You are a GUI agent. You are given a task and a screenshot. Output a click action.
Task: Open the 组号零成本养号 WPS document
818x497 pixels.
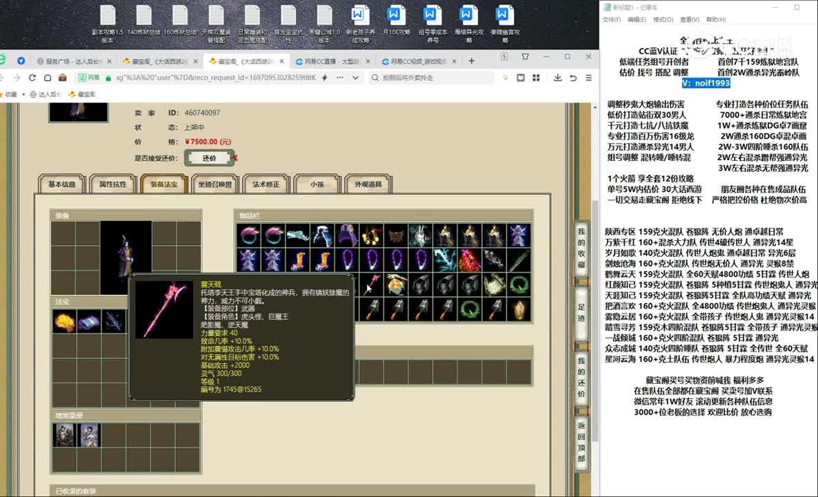pyautogui.click(x=432, y=24)
